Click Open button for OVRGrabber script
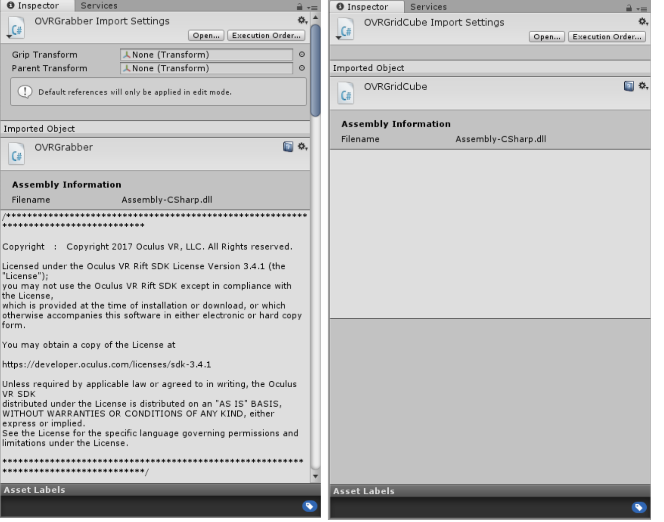664x522 pixels. 206,35
